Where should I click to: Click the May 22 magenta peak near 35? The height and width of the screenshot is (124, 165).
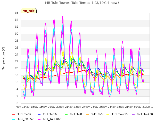click(63, 17)
